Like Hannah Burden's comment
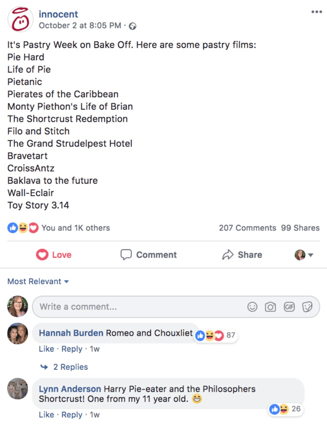Screen dimensions: 327x425 coord(46,349)
